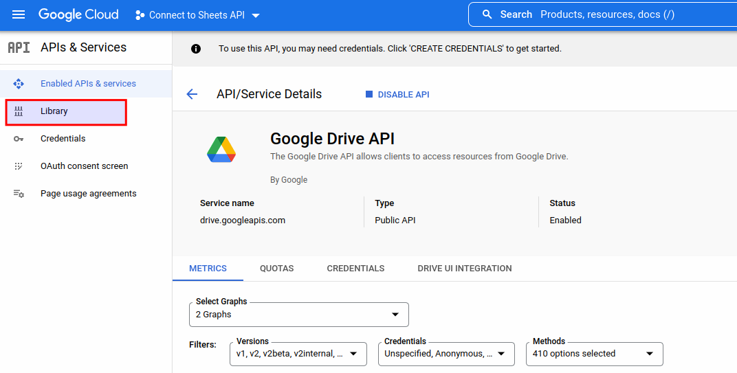
Task: Open the Select Graphs dropdown
Action: tap(299, 315)
